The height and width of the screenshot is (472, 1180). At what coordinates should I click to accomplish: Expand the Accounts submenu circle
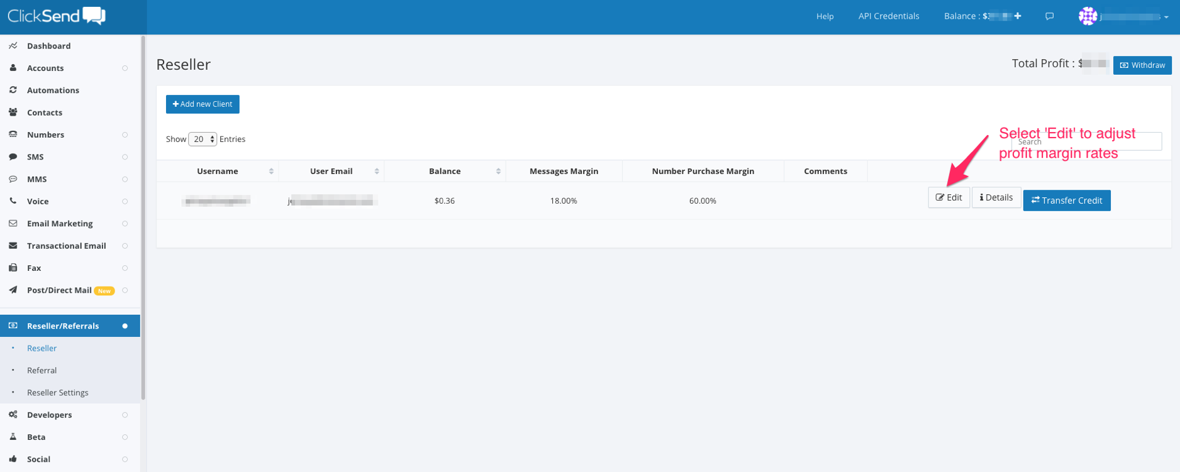(x=125, y=69)
